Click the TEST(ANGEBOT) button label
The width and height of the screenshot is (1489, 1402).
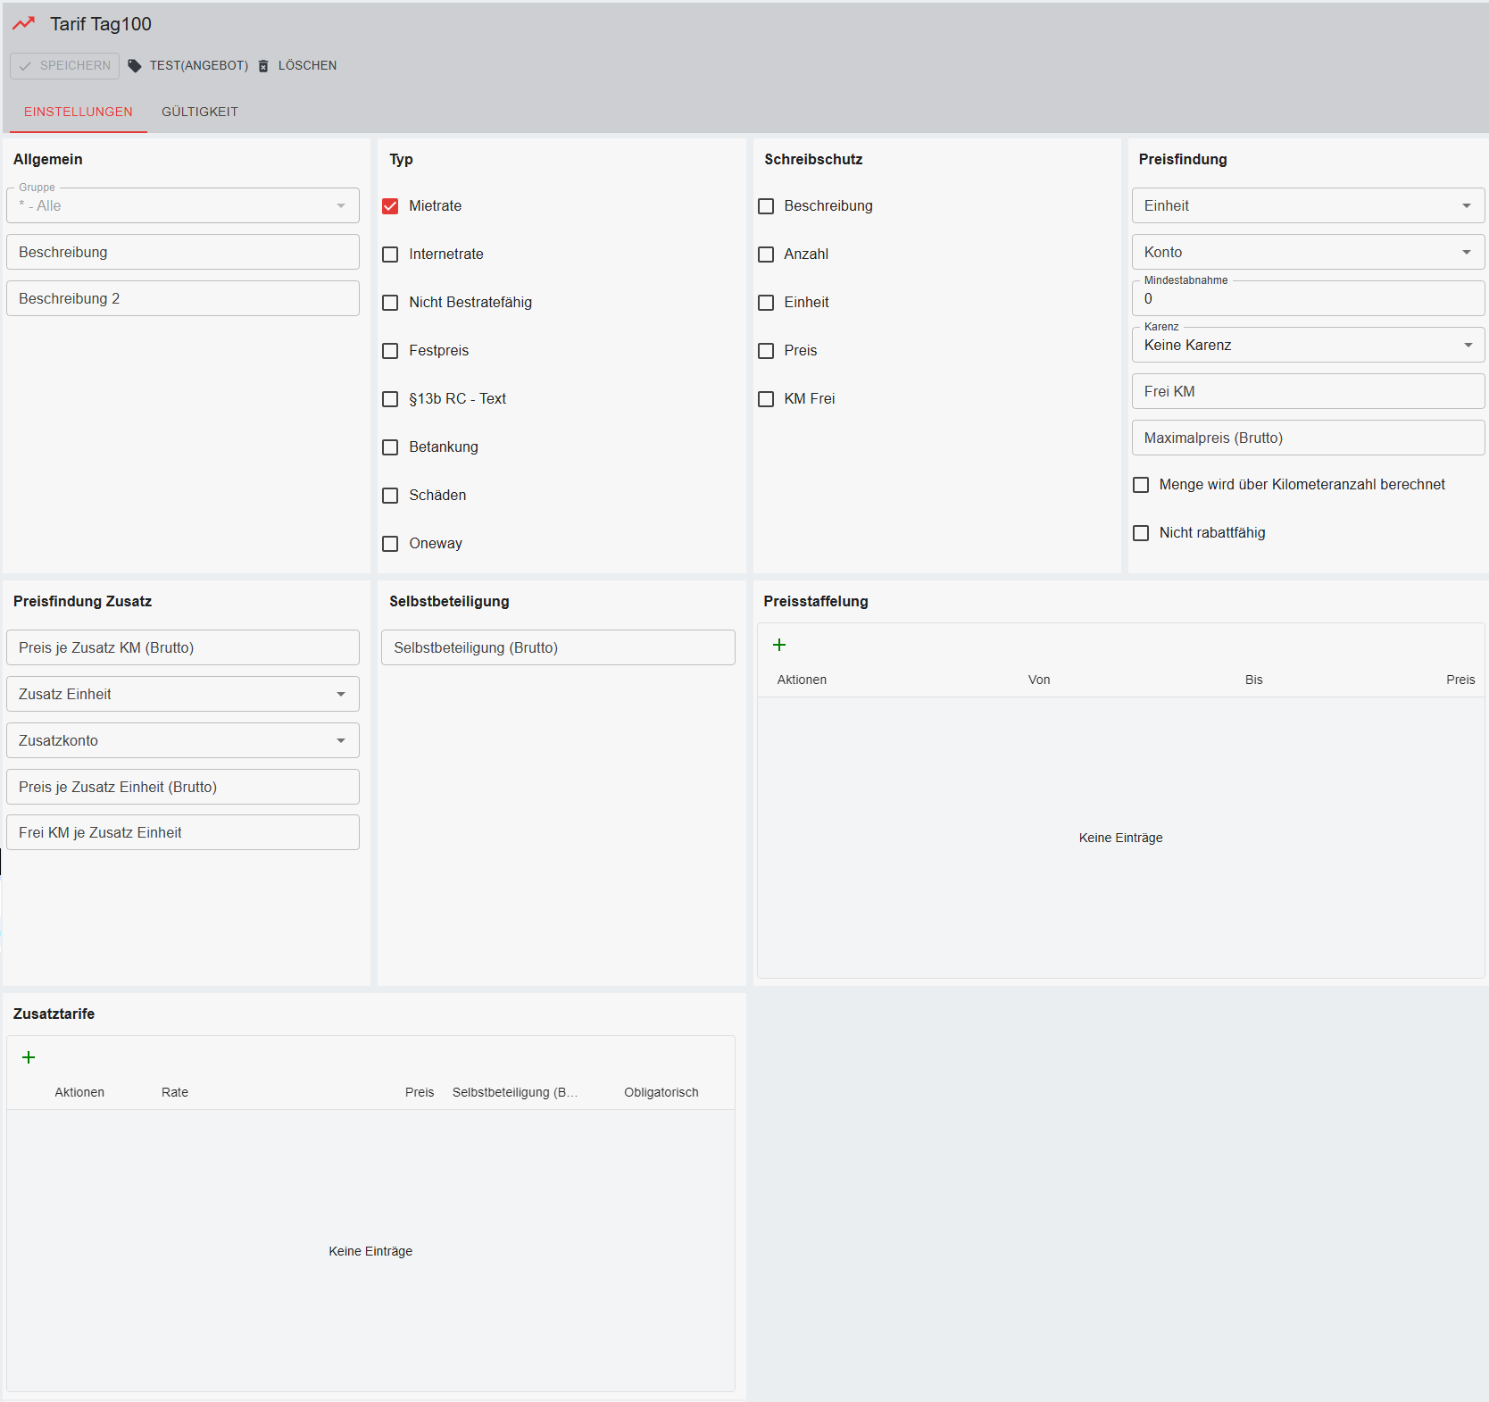(199, 66)
